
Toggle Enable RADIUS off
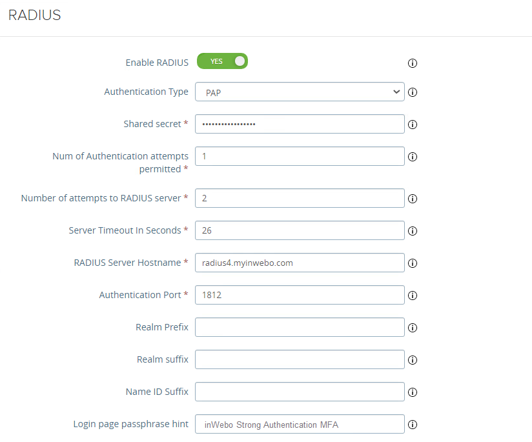point(222,61)
